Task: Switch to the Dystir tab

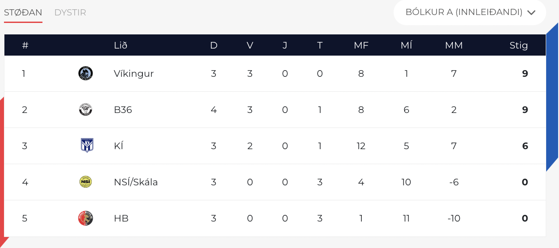Action: (x=70, y=12)
